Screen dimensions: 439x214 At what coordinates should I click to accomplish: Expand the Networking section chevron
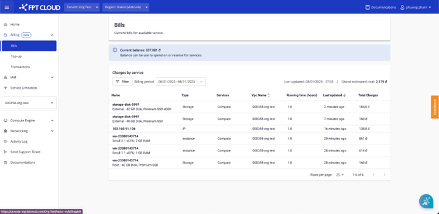pos(52,131)
